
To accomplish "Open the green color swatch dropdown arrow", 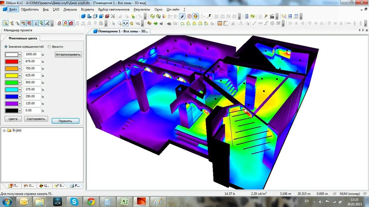I will pos(20,83).
